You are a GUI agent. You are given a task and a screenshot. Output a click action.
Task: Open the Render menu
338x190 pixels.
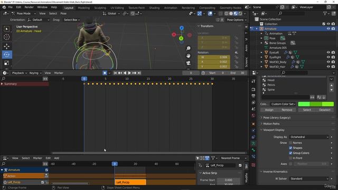(29, 7)
